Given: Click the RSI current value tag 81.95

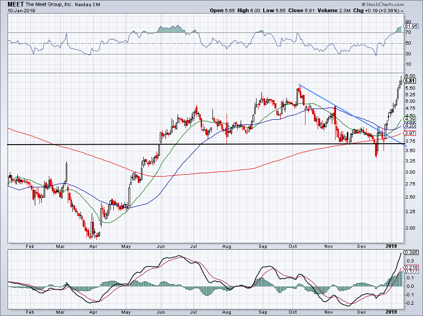Looking at the screenshot, I should [411, 26].
